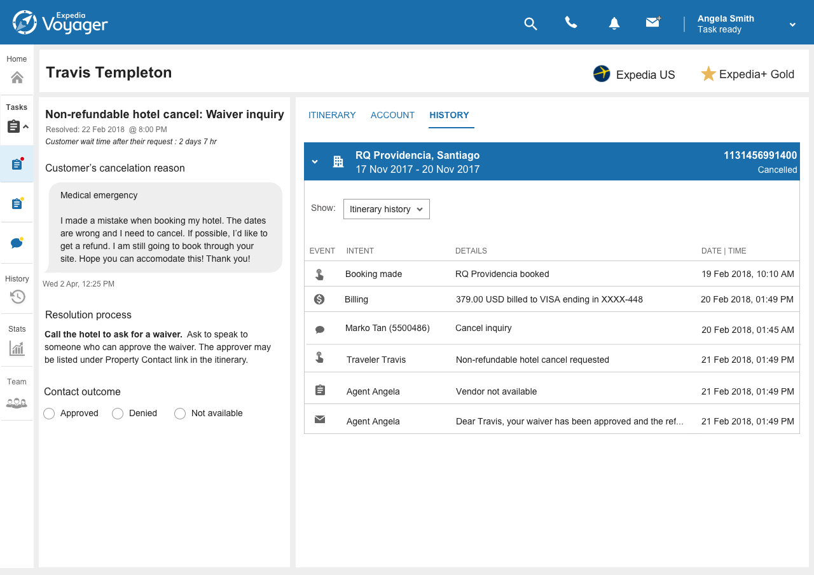Open the Itinerary history dropdown
Image resolution: width=814 pixels, height=575 pixels.
(386, 209)
